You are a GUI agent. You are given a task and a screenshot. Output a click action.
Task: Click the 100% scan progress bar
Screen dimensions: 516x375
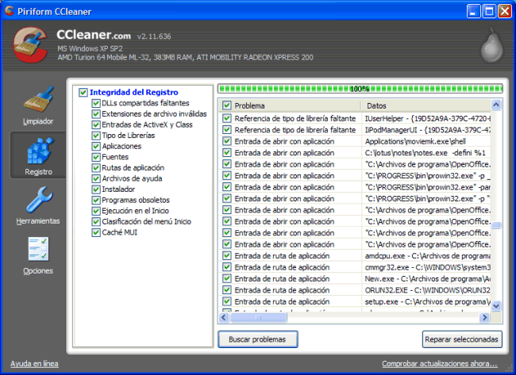360,89
